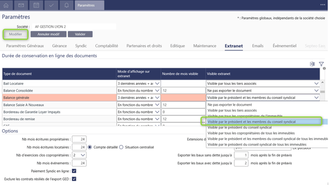Select the Extranet tab
329x185 pixels.
pos(234,46)
